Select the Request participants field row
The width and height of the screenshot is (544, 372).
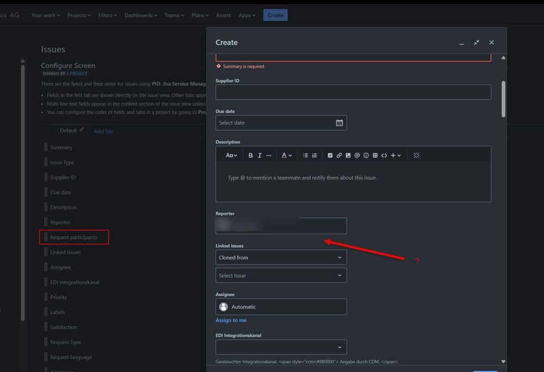(74, 237)
